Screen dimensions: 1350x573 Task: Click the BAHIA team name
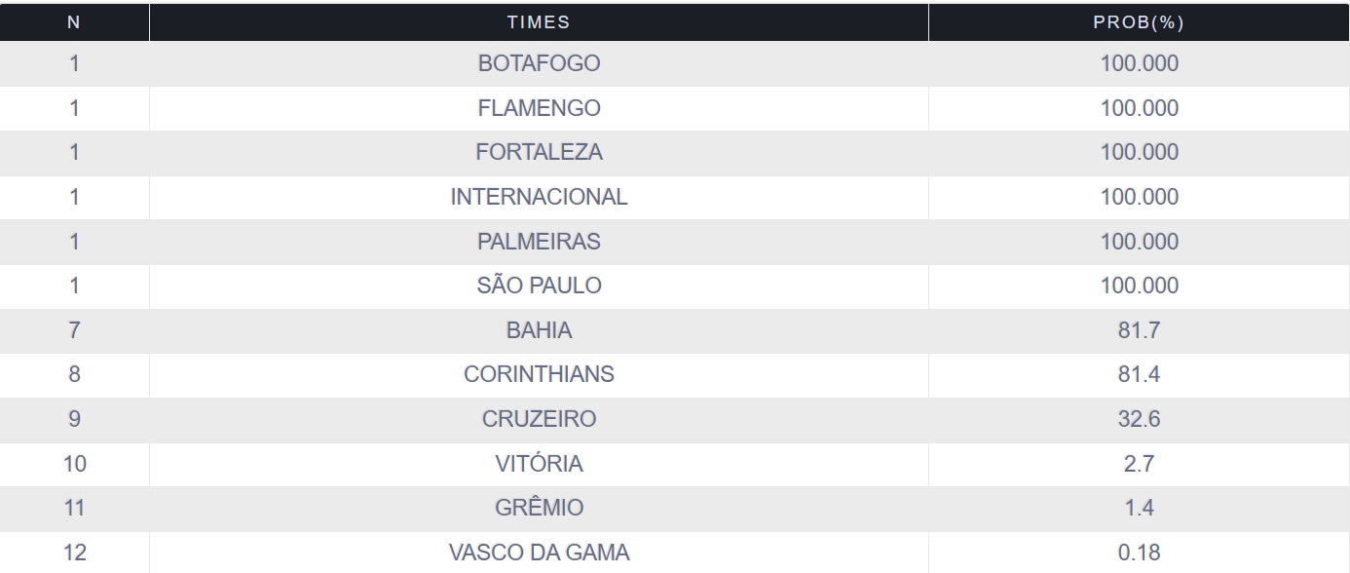(539, 330)
